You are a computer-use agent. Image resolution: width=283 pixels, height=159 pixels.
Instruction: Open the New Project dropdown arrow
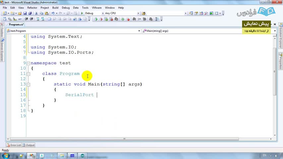[8, 13]
